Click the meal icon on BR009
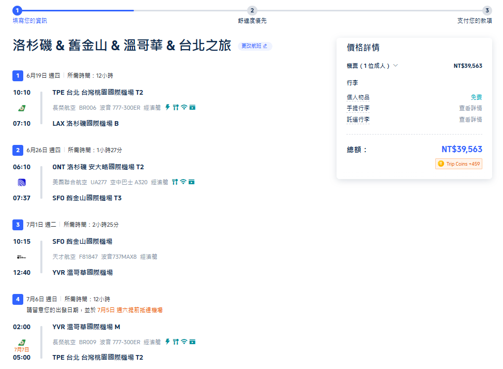 coord(175,342)
